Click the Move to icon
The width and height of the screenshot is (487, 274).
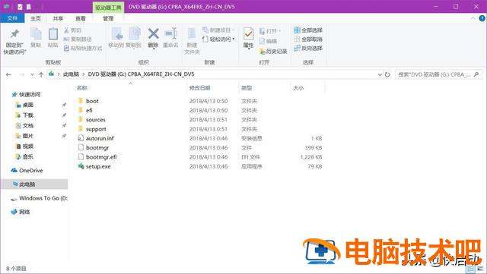pos(116,34)
